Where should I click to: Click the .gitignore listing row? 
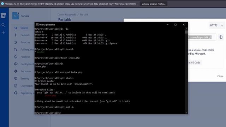[x=76, y=43]
